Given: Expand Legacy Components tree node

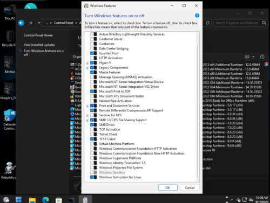Looking at the screenshot, I should pos(87,68).
